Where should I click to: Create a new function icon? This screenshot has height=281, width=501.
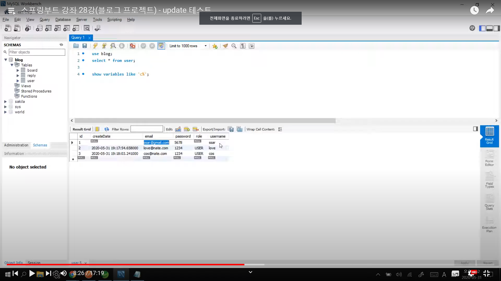tap(76, 28)
